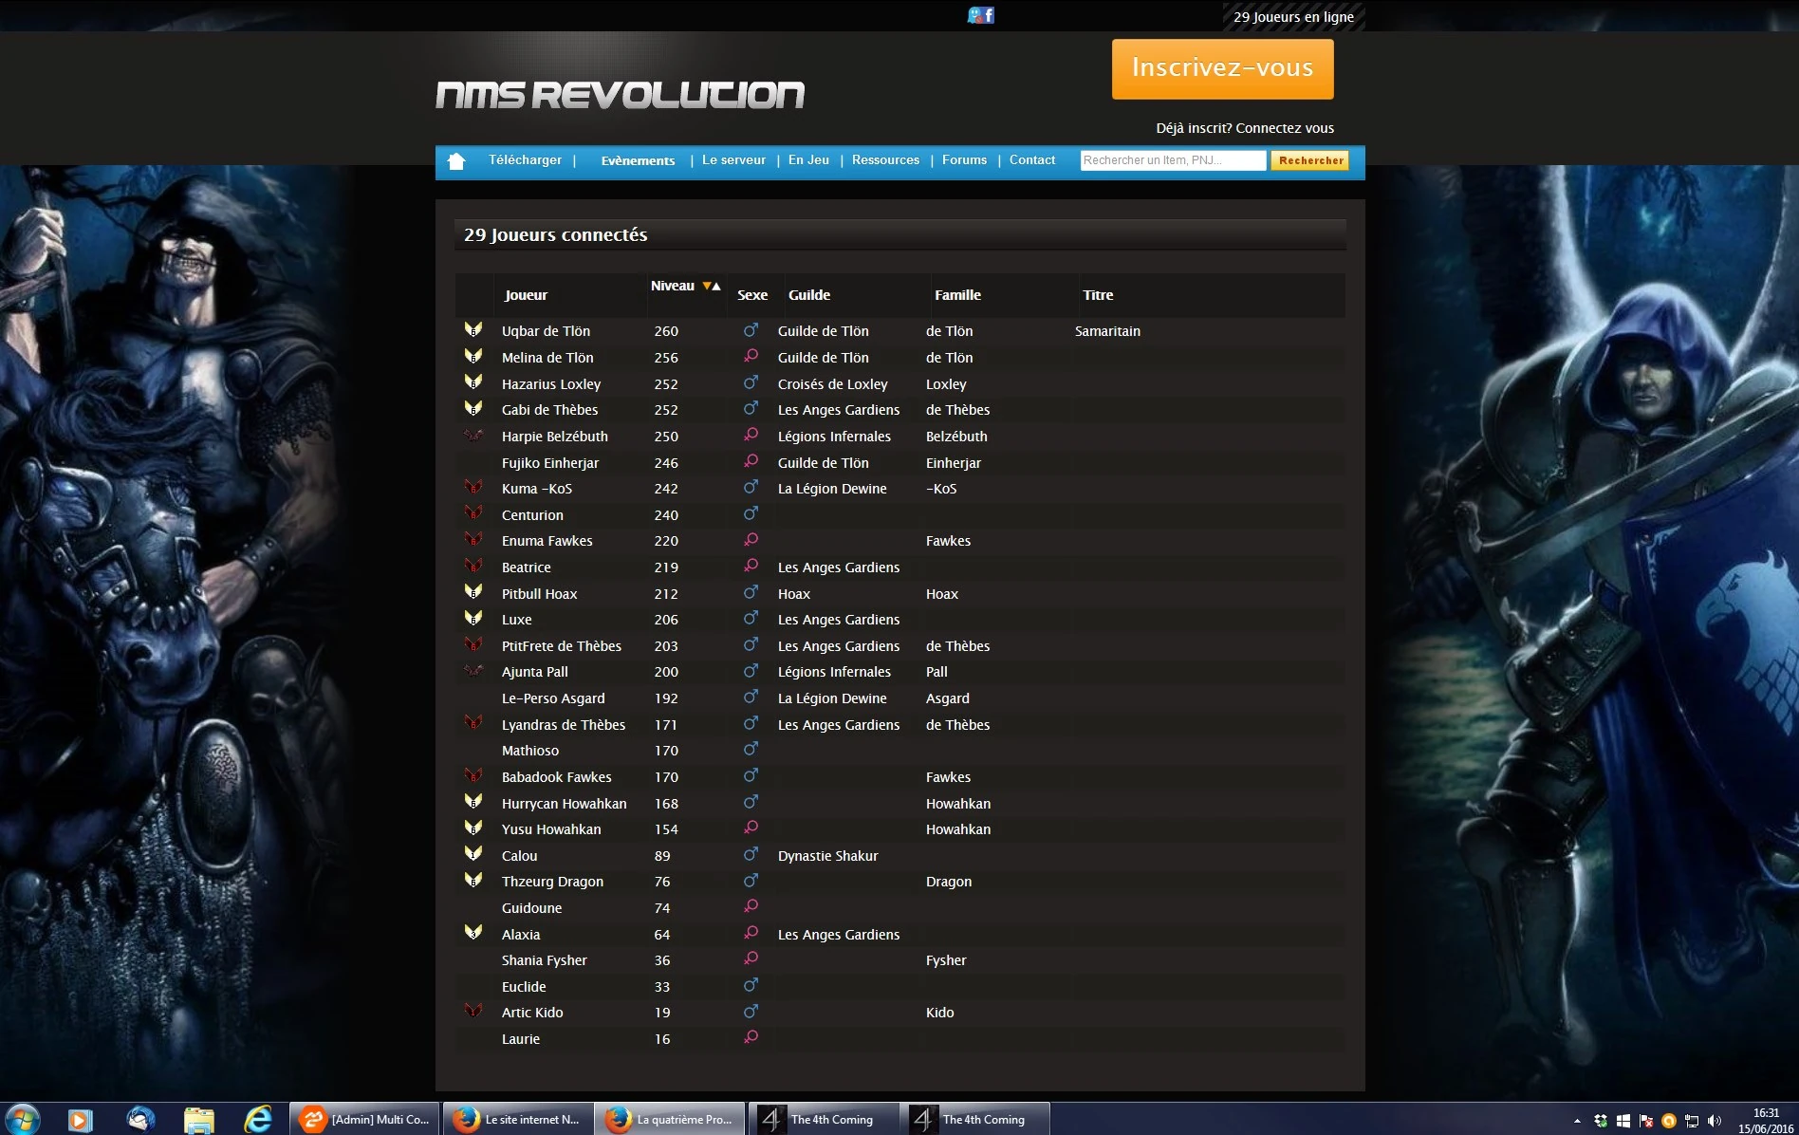Click the volume speaker tray icon
Viewport: 1799px width, 1135px height.
click(x=1714, y=1121)
